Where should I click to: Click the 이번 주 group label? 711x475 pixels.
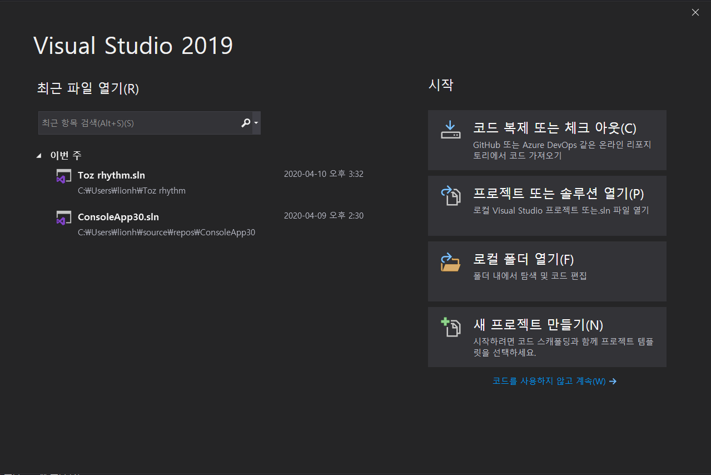66,156
